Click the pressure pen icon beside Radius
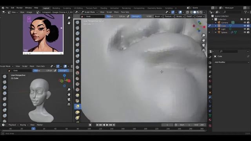251x141 pixels. tap(128, 16)
